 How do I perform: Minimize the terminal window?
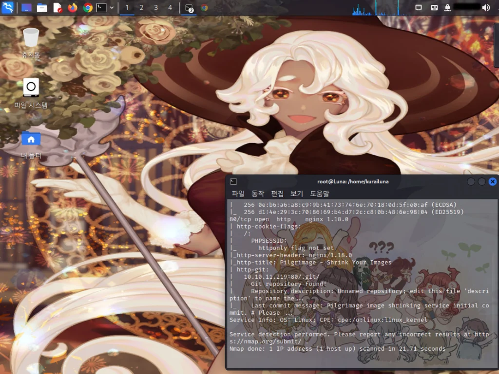471,181
